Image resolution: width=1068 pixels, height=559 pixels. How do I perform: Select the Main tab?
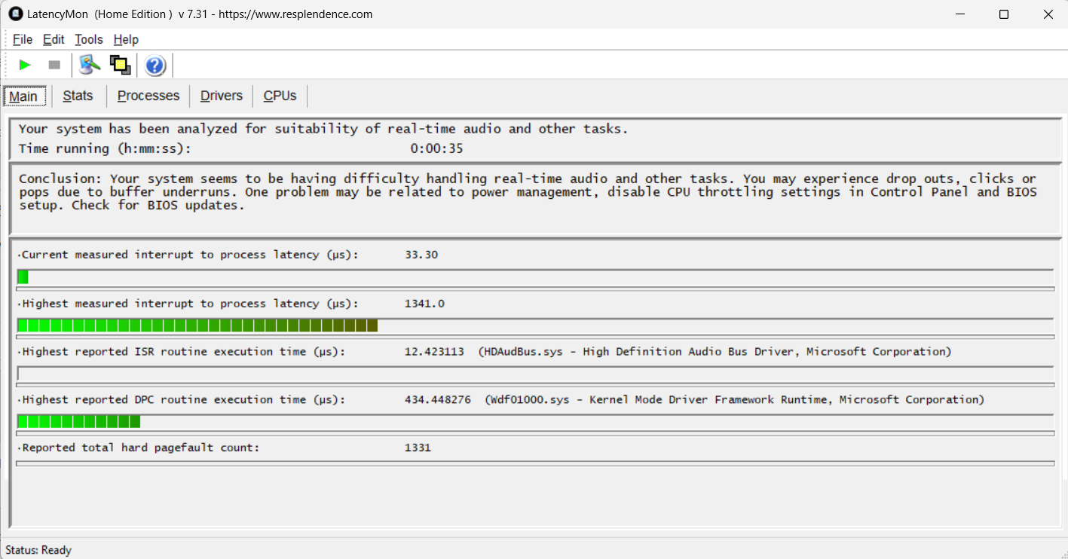[23, 96]
